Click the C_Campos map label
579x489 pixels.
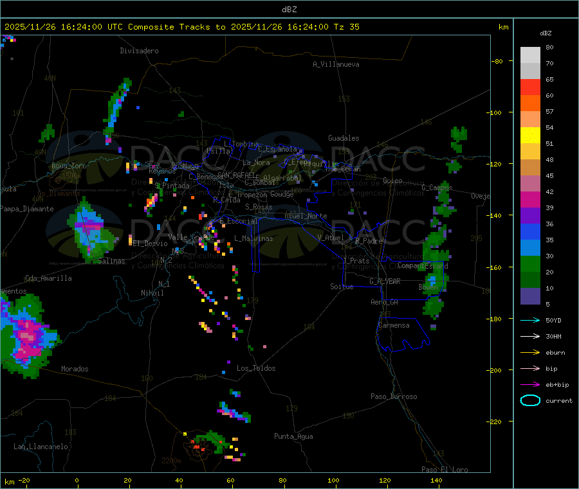[437, 188]
